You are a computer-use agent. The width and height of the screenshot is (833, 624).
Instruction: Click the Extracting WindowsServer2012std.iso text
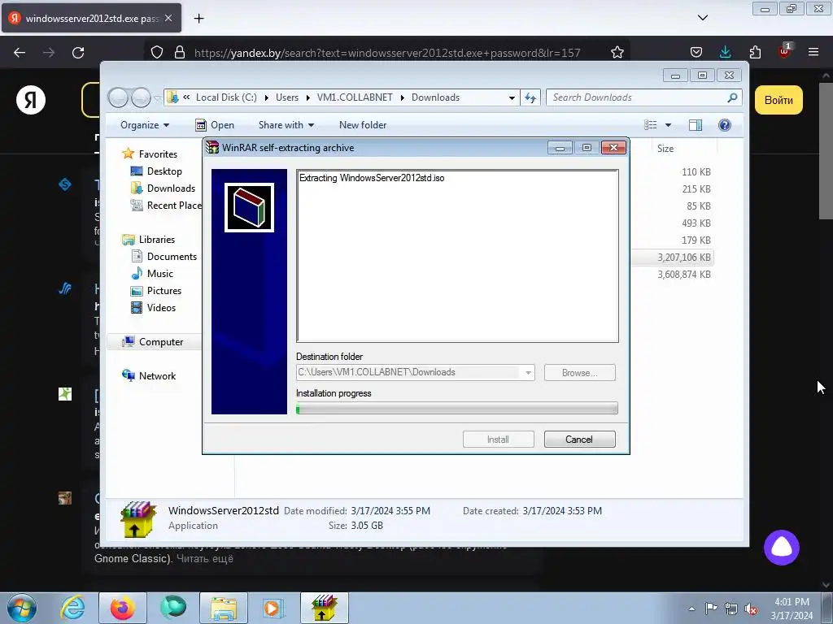pos(372,178)
